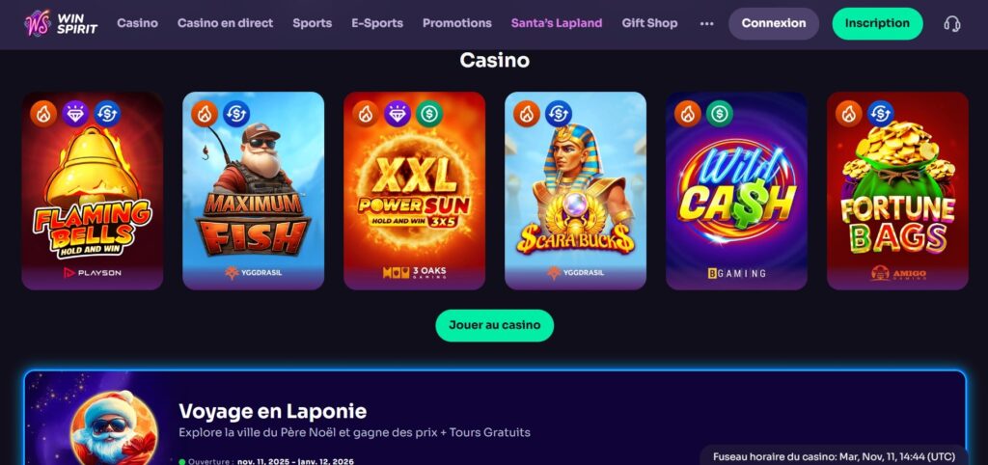Click the diamond icon on Flaming Bells
Viewport: 988px width, 465px height.
pos(75,114)
